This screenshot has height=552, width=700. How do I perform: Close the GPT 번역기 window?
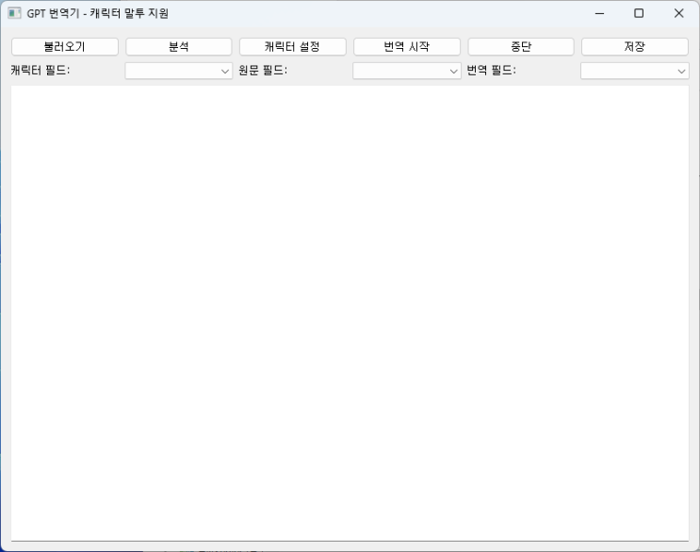[x=678, y=13]
